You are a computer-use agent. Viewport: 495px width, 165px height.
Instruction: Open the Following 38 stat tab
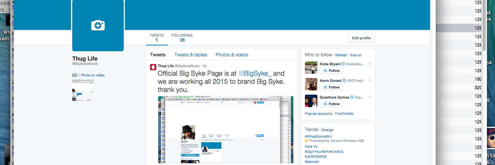(x=182, y=38)
